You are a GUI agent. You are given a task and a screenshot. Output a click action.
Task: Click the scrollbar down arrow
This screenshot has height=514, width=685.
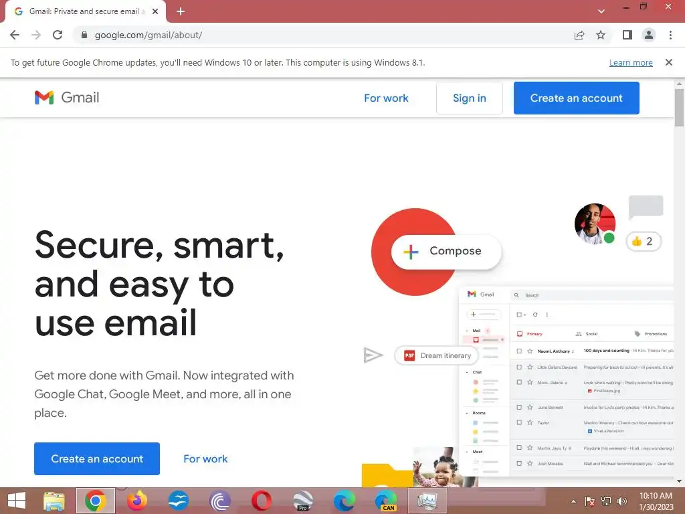(679, 481)
